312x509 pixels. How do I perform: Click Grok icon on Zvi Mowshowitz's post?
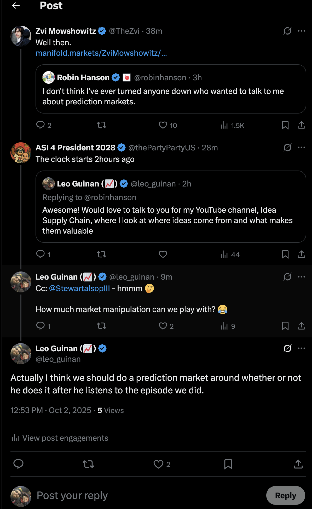point(287,31)
